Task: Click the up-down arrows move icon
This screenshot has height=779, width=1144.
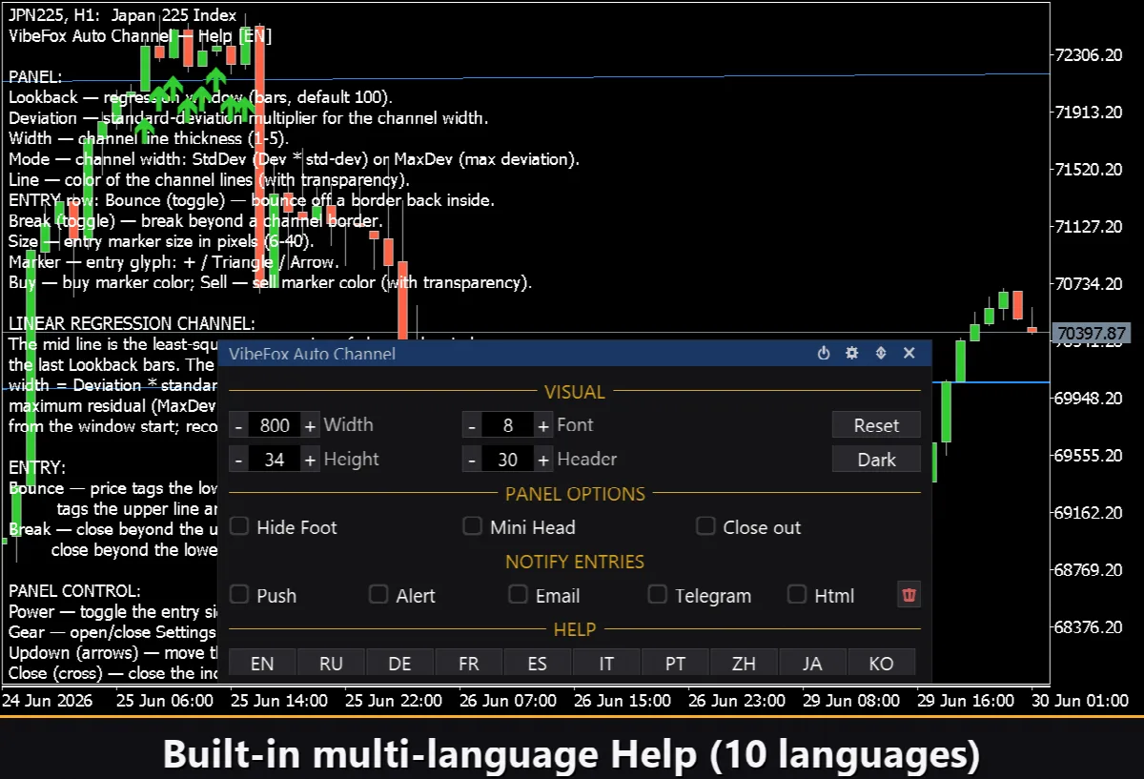Action: coord(881,354)
